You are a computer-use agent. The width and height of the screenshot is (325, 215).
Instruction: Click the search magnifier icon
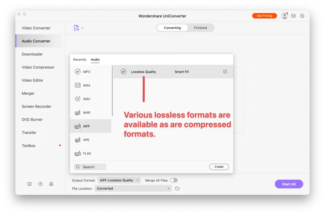78,167
